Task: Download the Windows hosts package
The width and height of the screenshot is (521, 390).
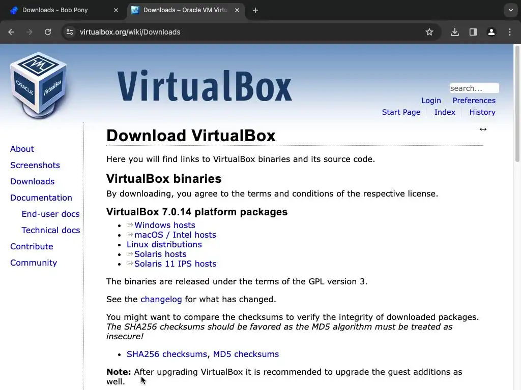Action: (x=164, y=225)
